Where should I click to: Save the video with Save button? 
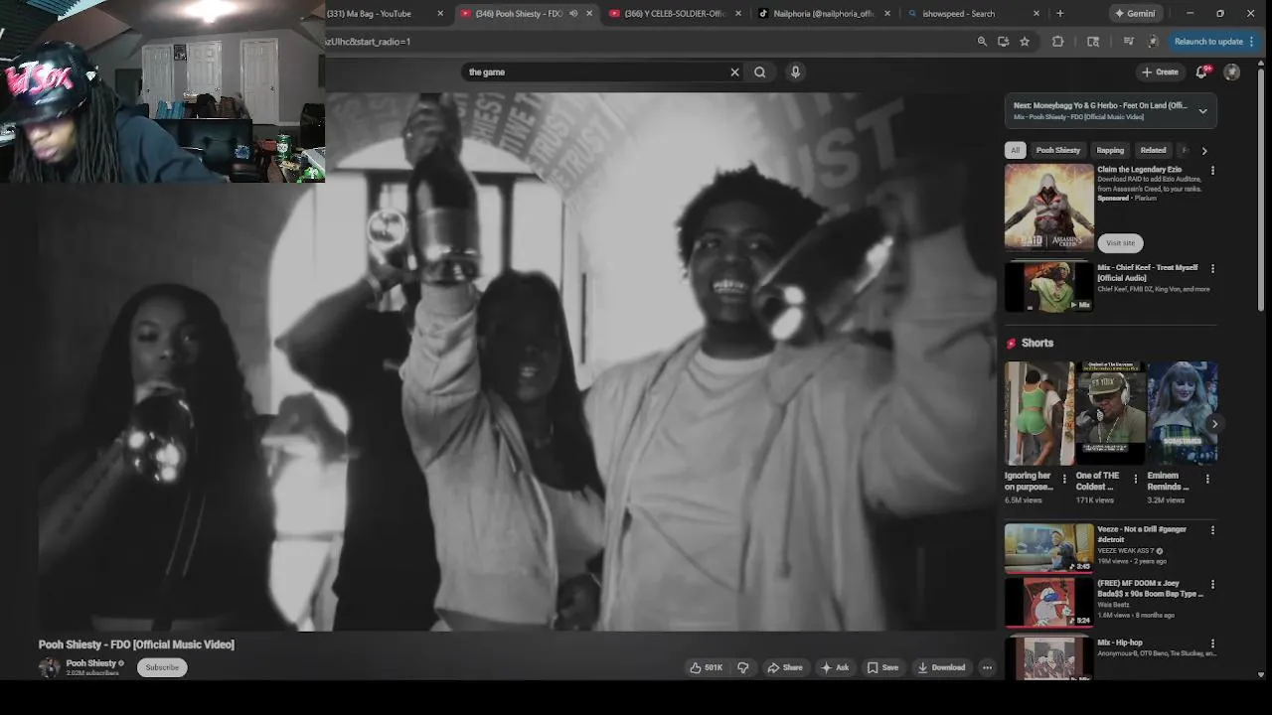(x=882, y=667)
